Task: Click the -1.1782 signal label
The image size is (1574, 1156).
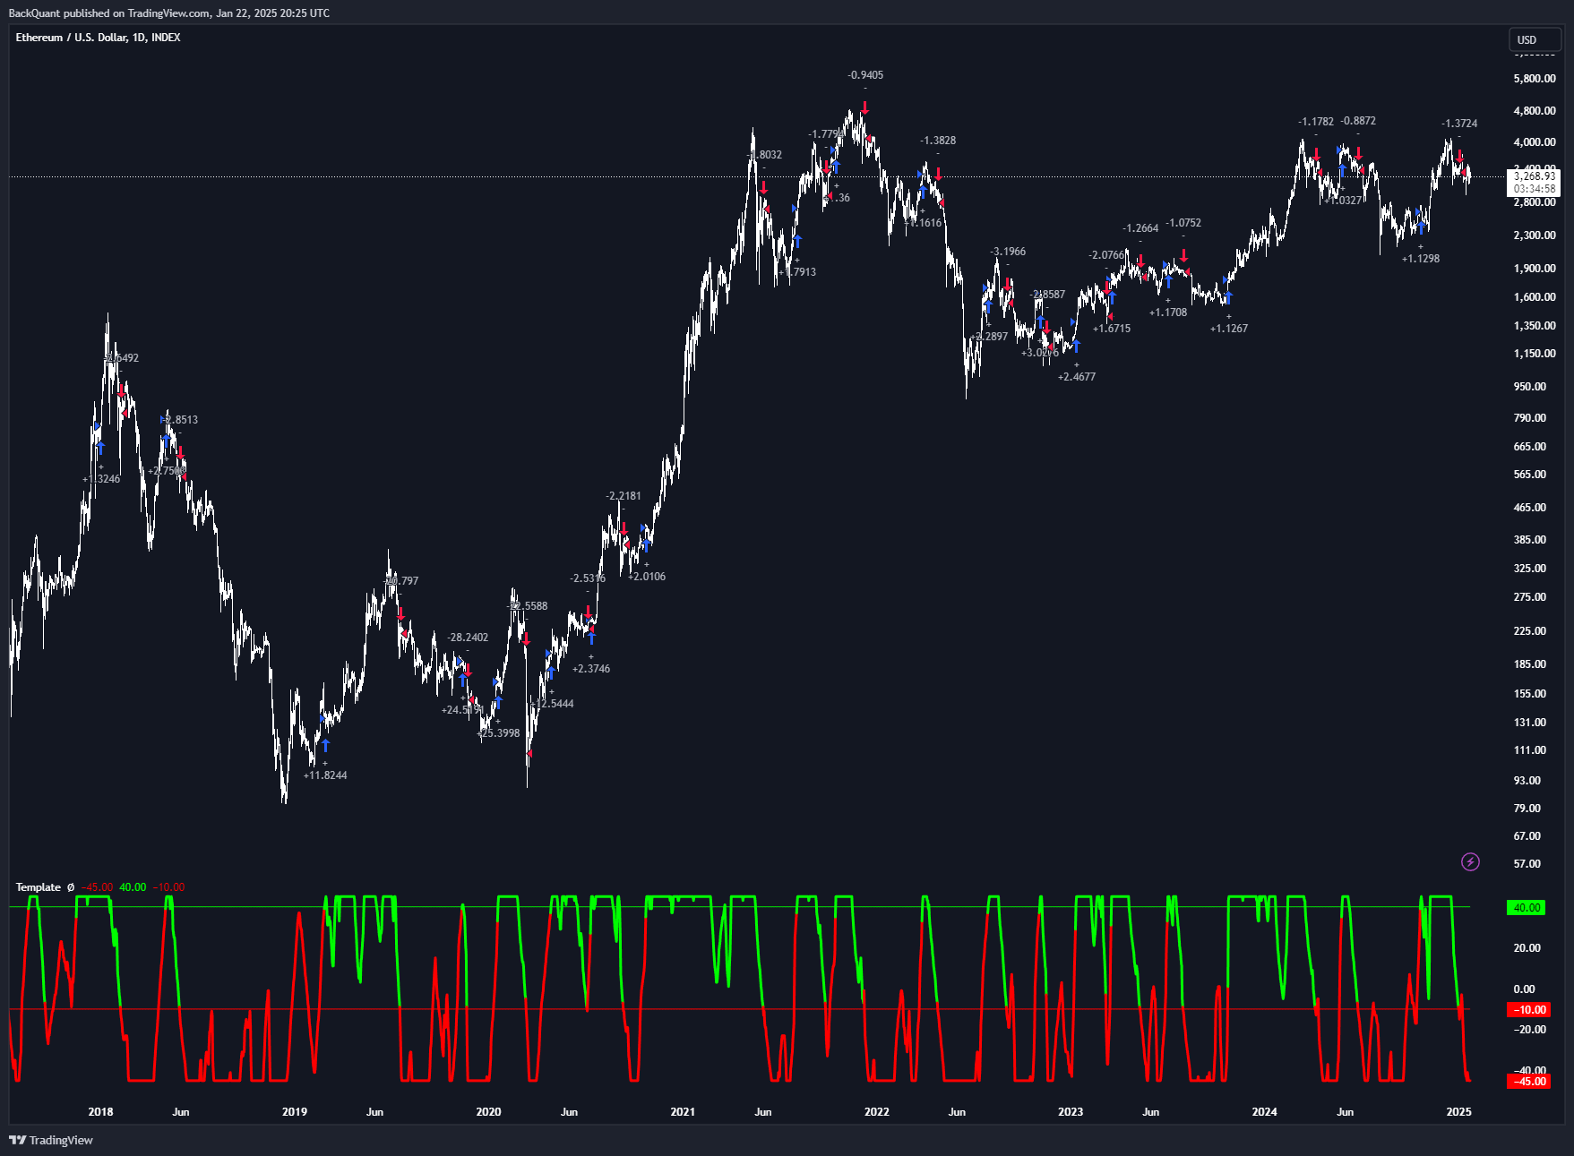Action: pos(1316,122)
